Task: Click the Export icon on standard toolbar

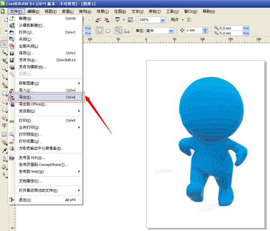Action: click(106, 20)
